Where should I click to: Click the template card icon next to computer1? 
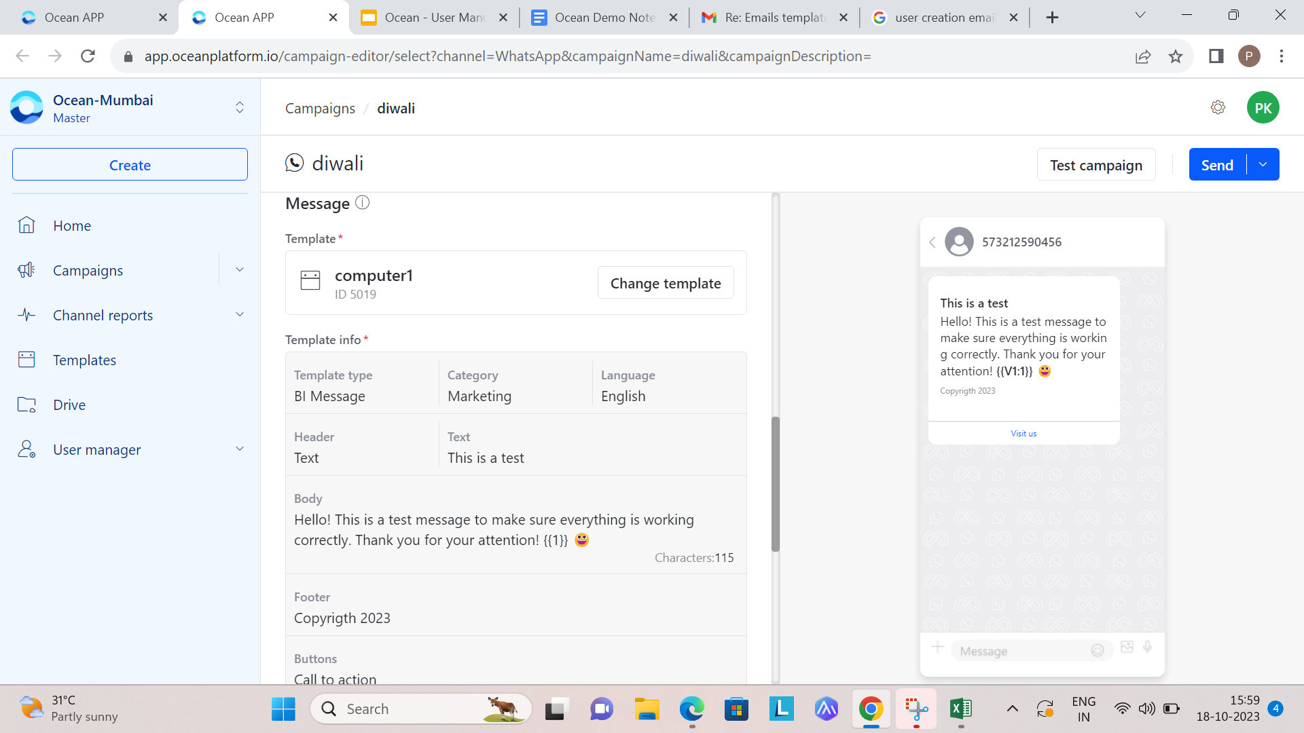click(x=310, y=280)
